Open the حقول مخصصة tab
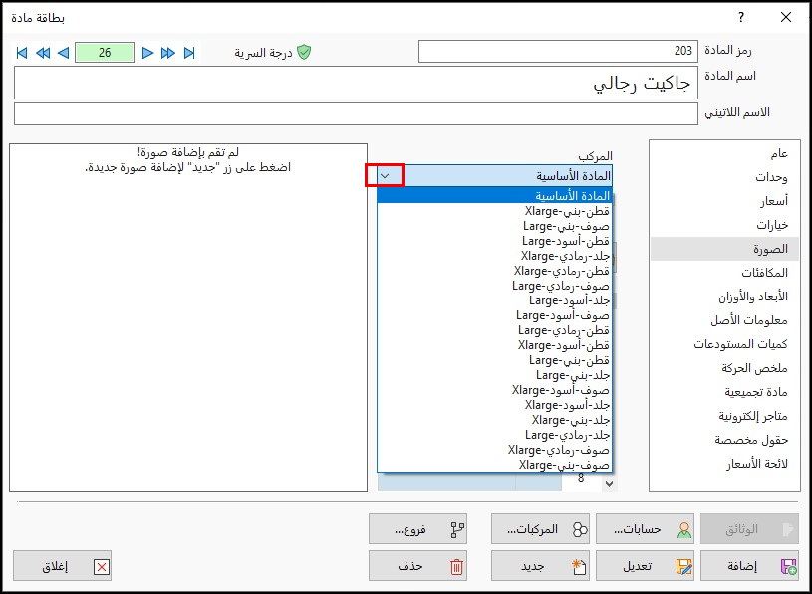This screenshot has width=812, height=594. [724, 440]
